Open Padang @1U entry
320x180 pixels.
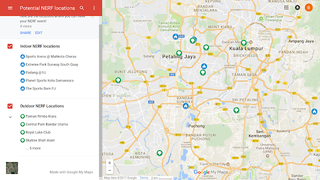click(x=35, y=72)
